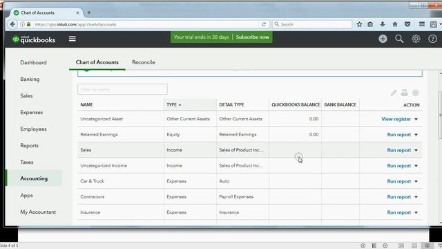Click View register for Uncategorized Asset
The height and width of the screenshot is (249, 442).
[396, 119]
